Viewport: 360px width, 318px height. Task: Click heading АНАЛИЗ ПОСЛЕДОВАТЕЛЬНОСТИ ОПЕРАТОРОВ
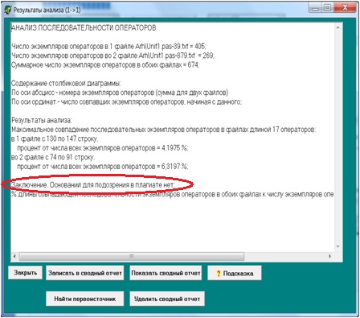(84, 28)
